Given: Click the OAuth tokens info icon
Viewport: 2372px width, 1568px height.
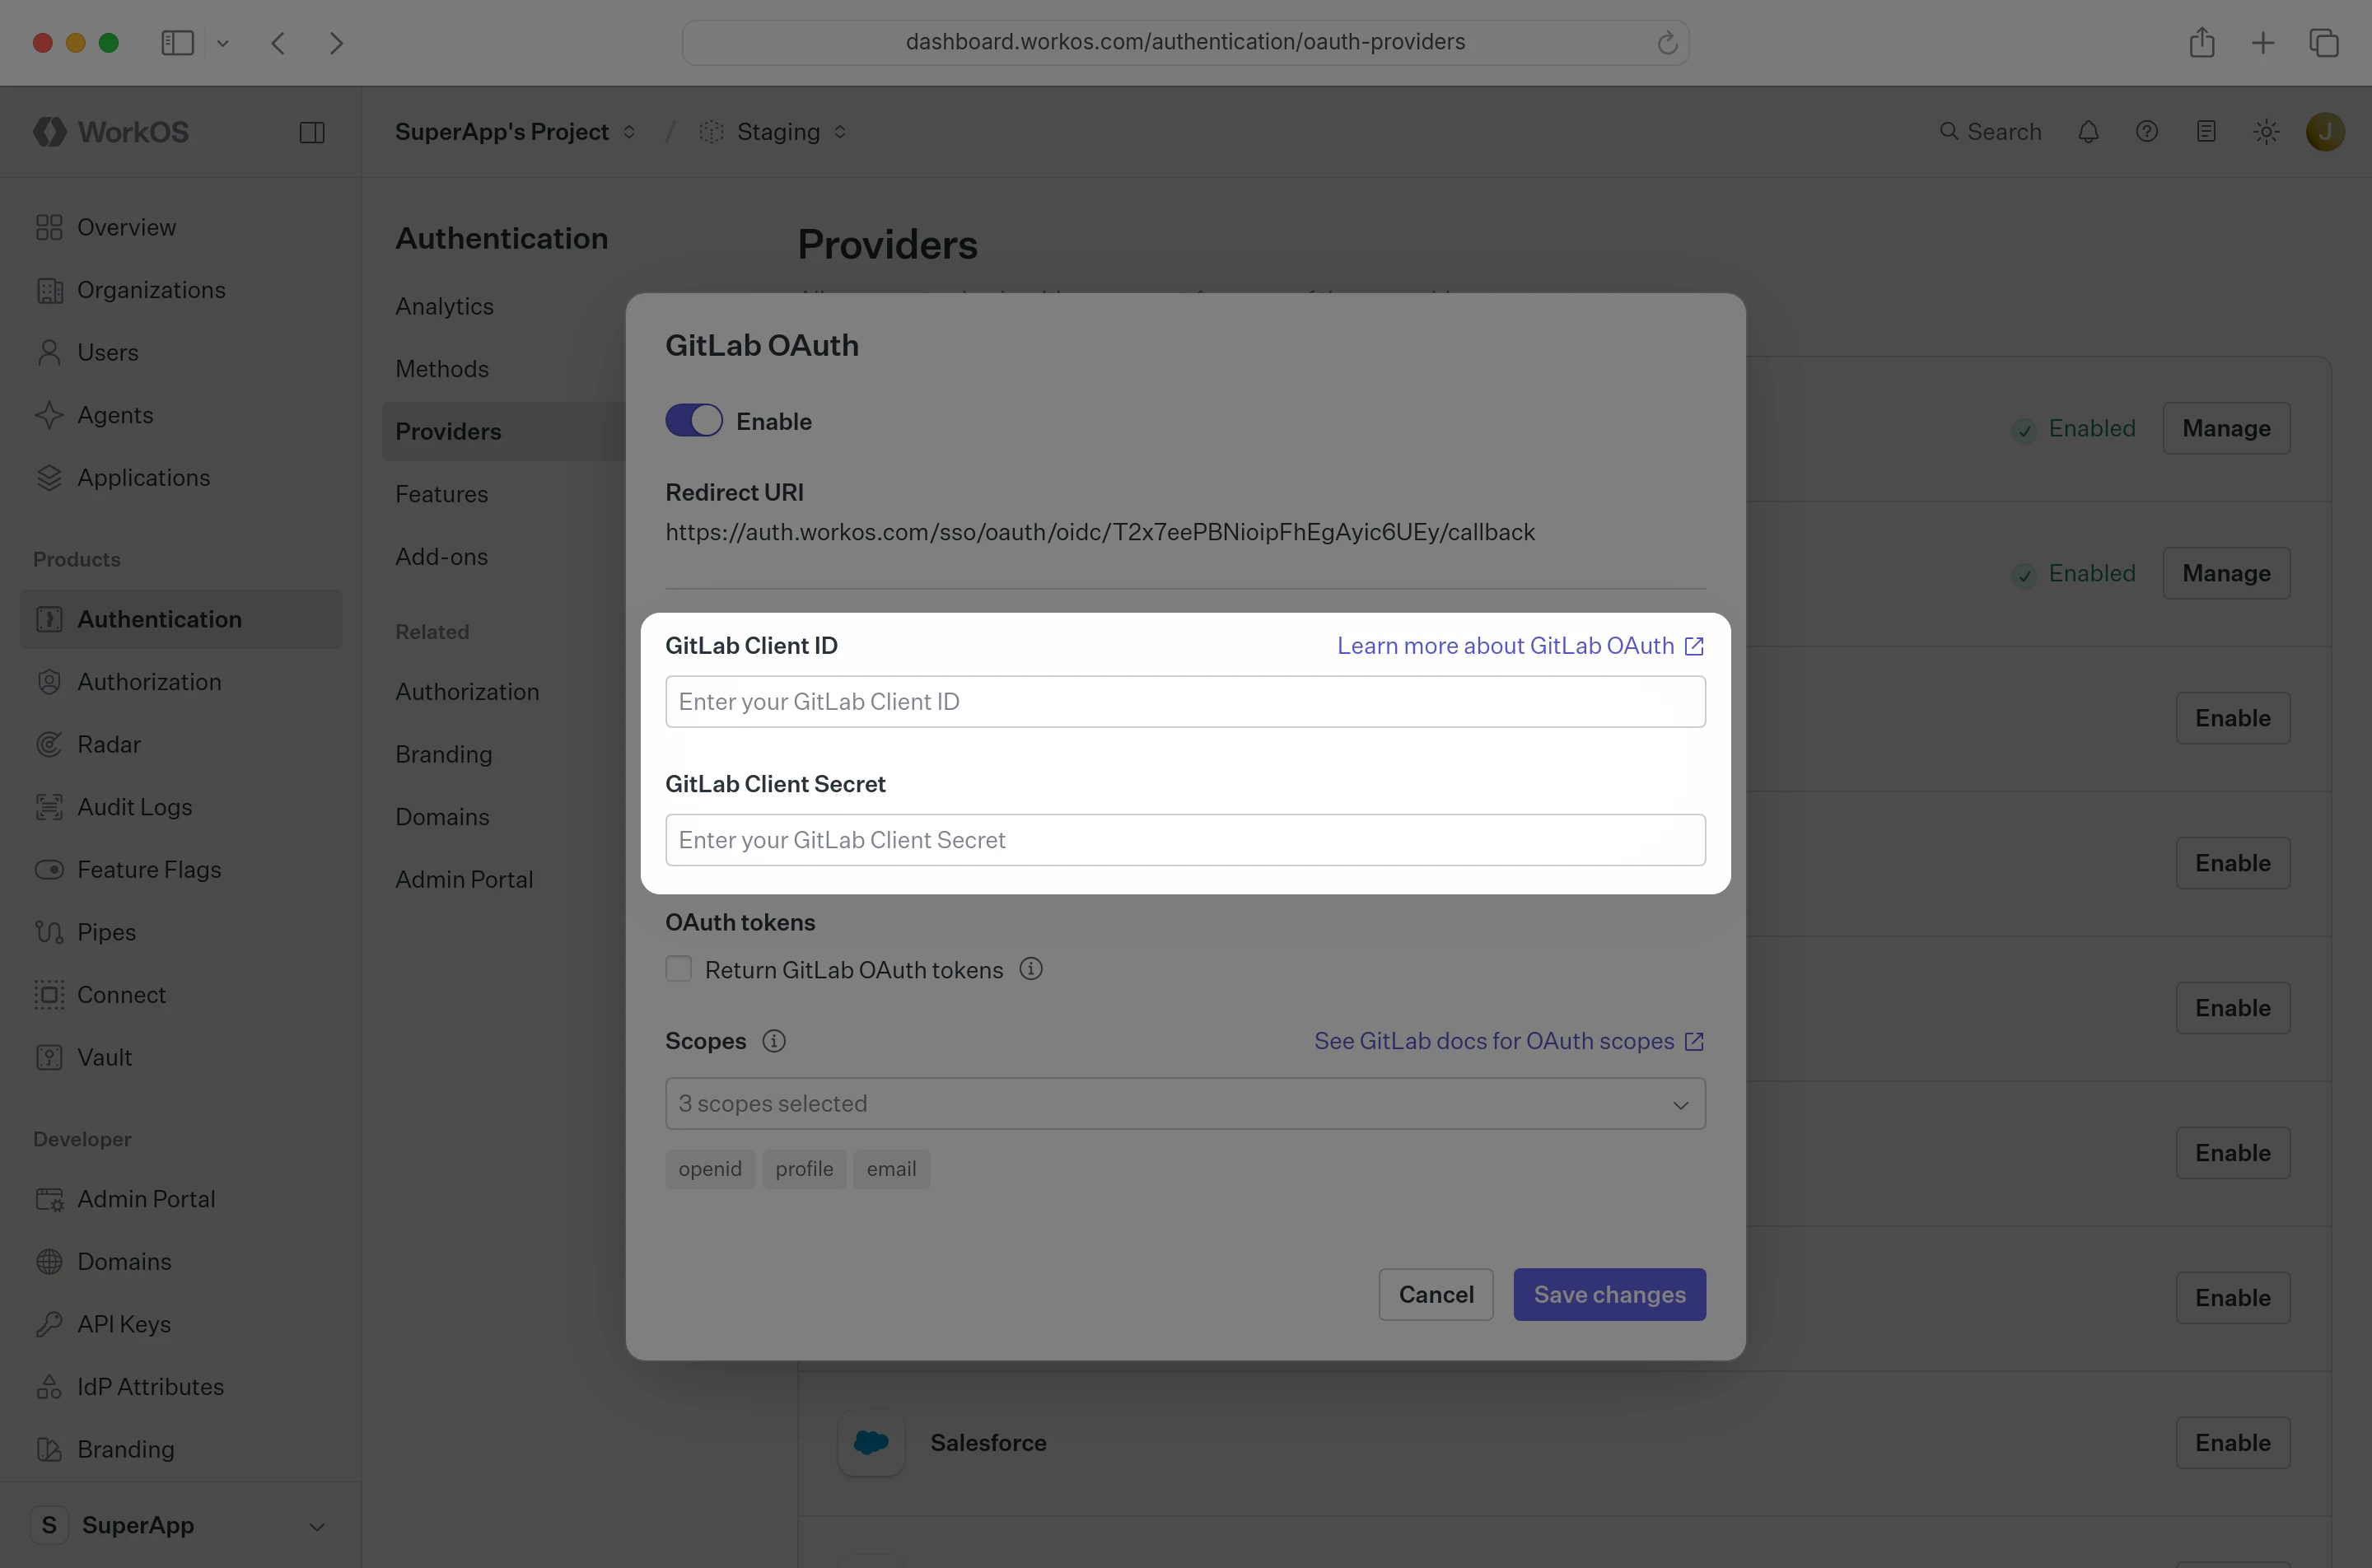Looking at the screenshot, I should [x=1031, y=969].
